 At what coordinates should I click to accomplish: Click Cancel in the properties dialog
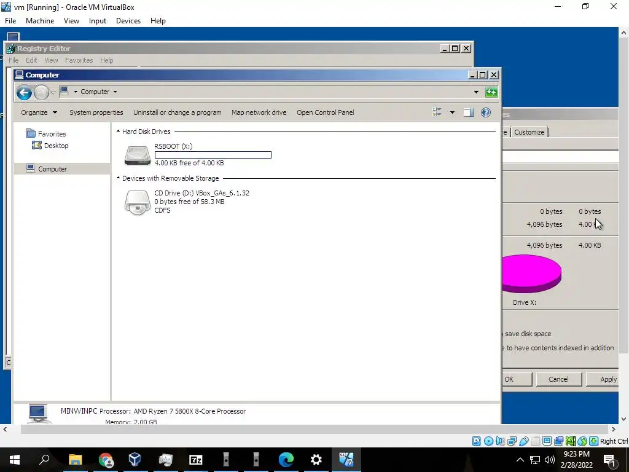pyautogui.click(x=558, y=379)
